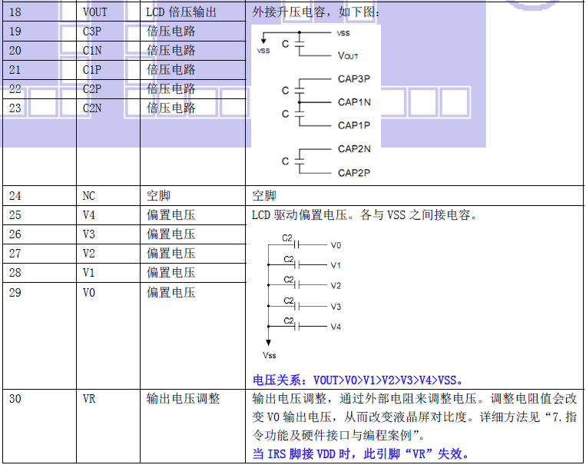This screenshot has height=465, width=586.
Task: Click the V1 label in bias diagram
Action: coord(336,265)
